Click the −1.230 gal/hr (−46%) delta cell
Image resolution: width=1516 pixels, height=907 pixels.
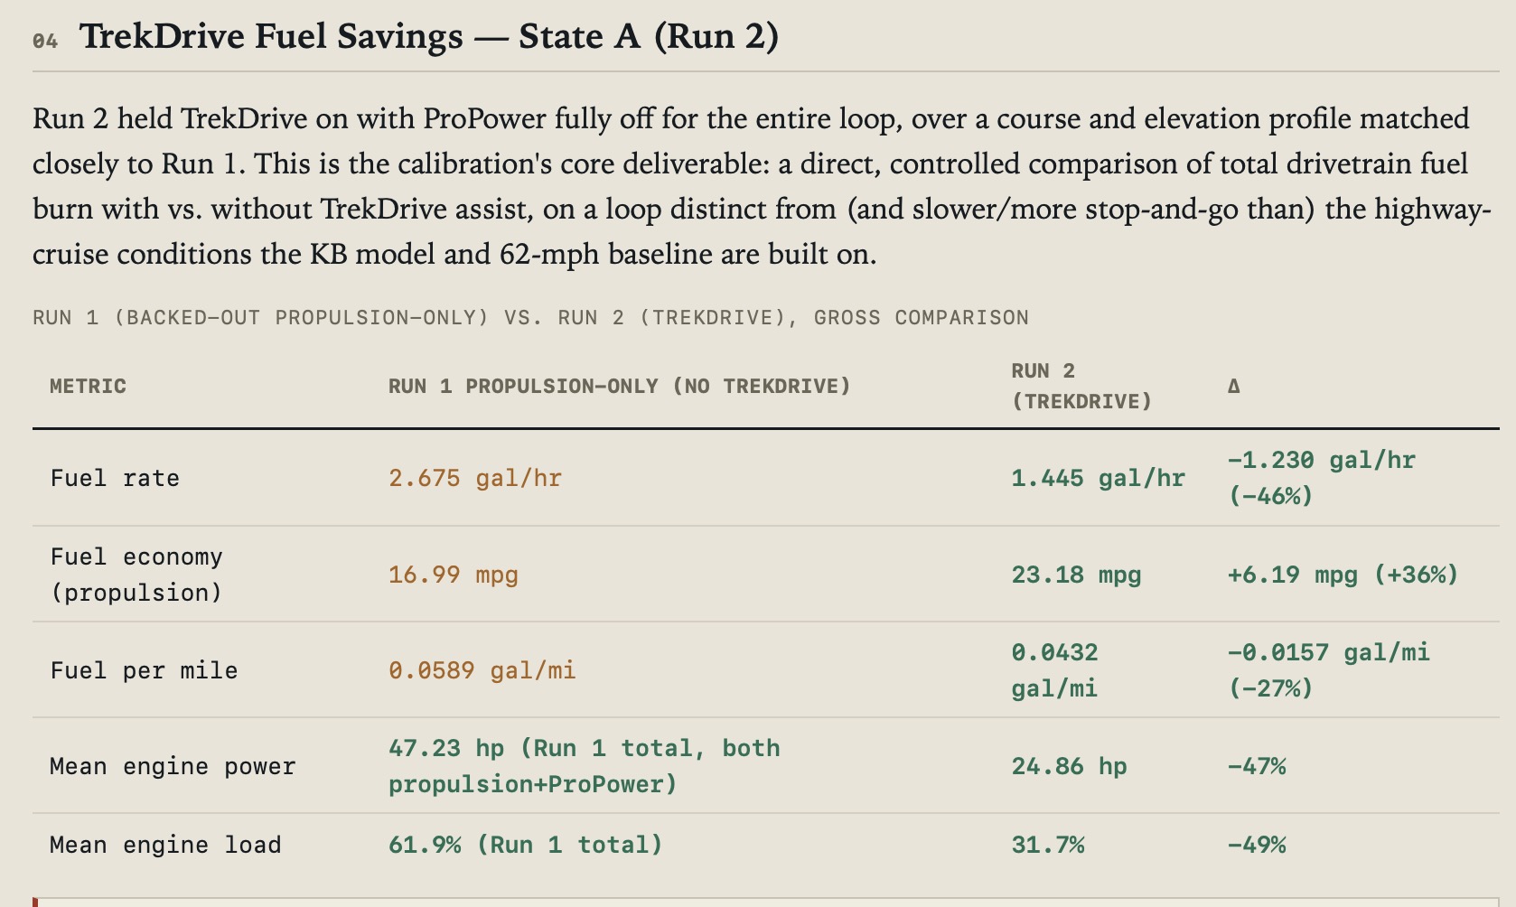point(1321,478)
